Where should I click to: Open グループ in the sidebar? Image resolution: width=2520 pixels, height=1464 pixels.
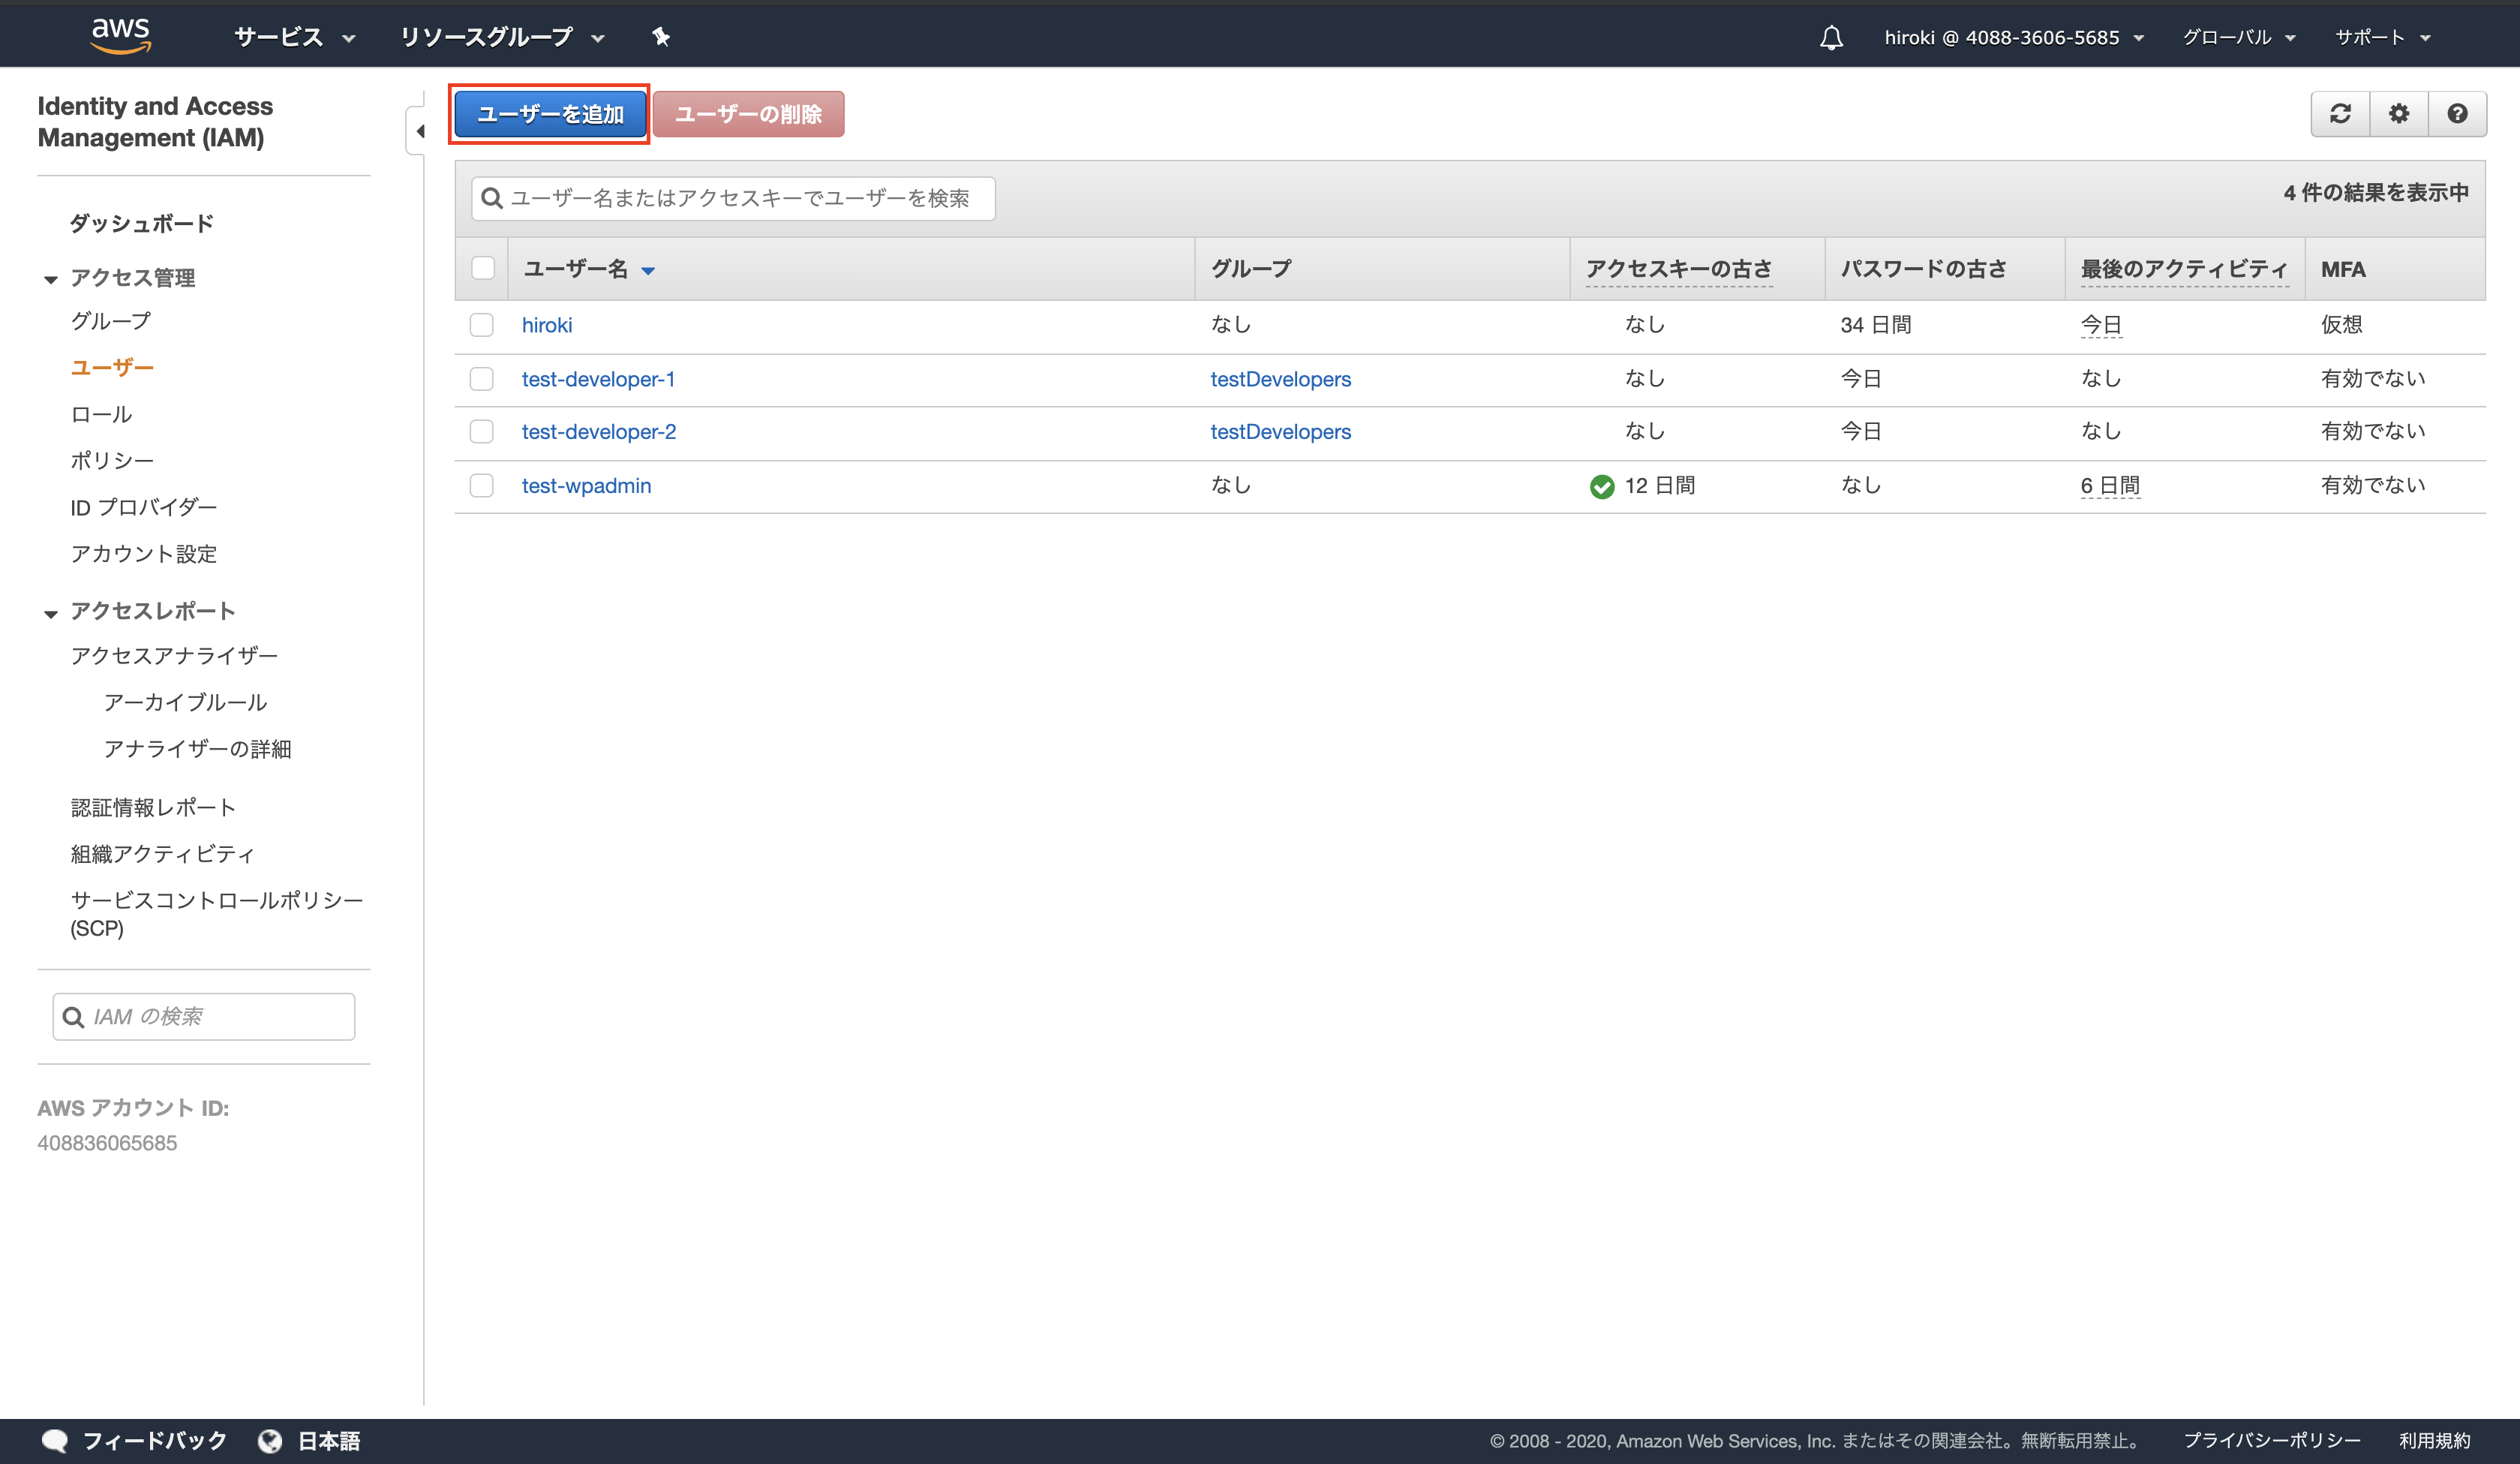[x=111, y=321]
